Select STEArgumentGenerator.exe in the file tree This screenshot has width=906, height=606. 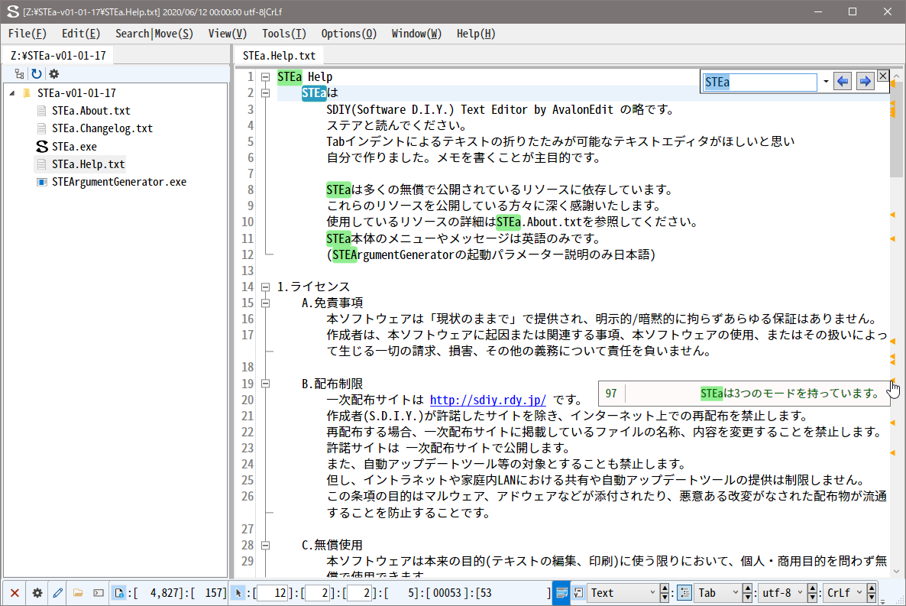[x=119, y=182]
